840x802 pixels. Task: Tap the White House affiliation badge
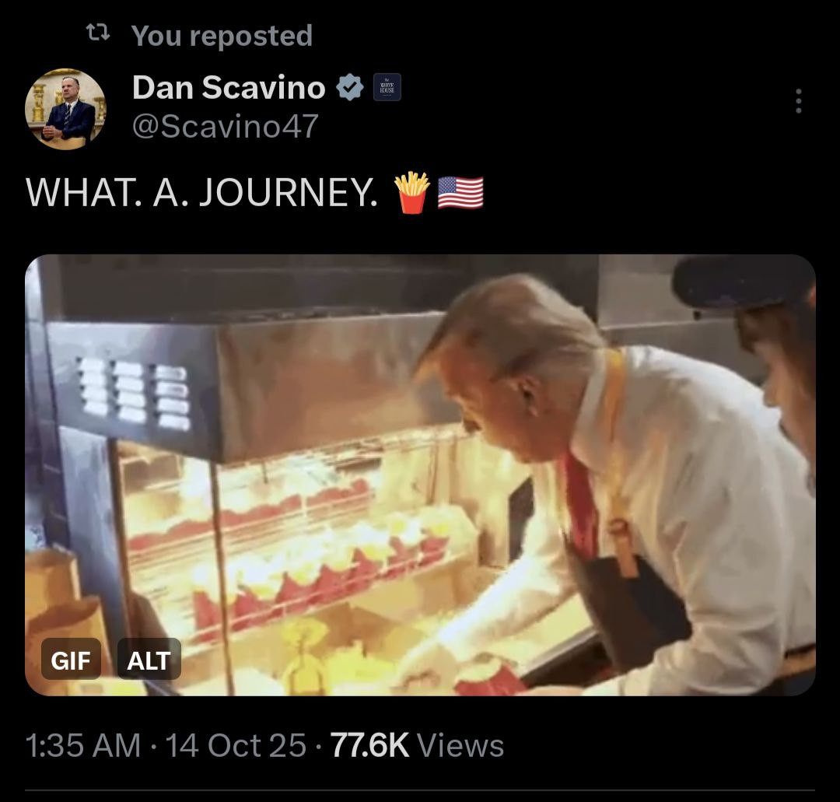point(387,88)
